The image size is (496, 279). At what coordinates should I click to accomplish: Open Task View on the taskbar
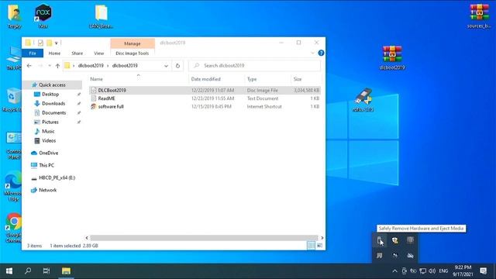46,270
